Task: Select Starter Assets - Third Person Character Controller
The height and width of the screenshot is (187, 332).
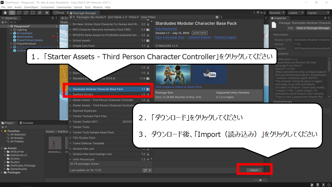Action: click(x=103, y=105)
